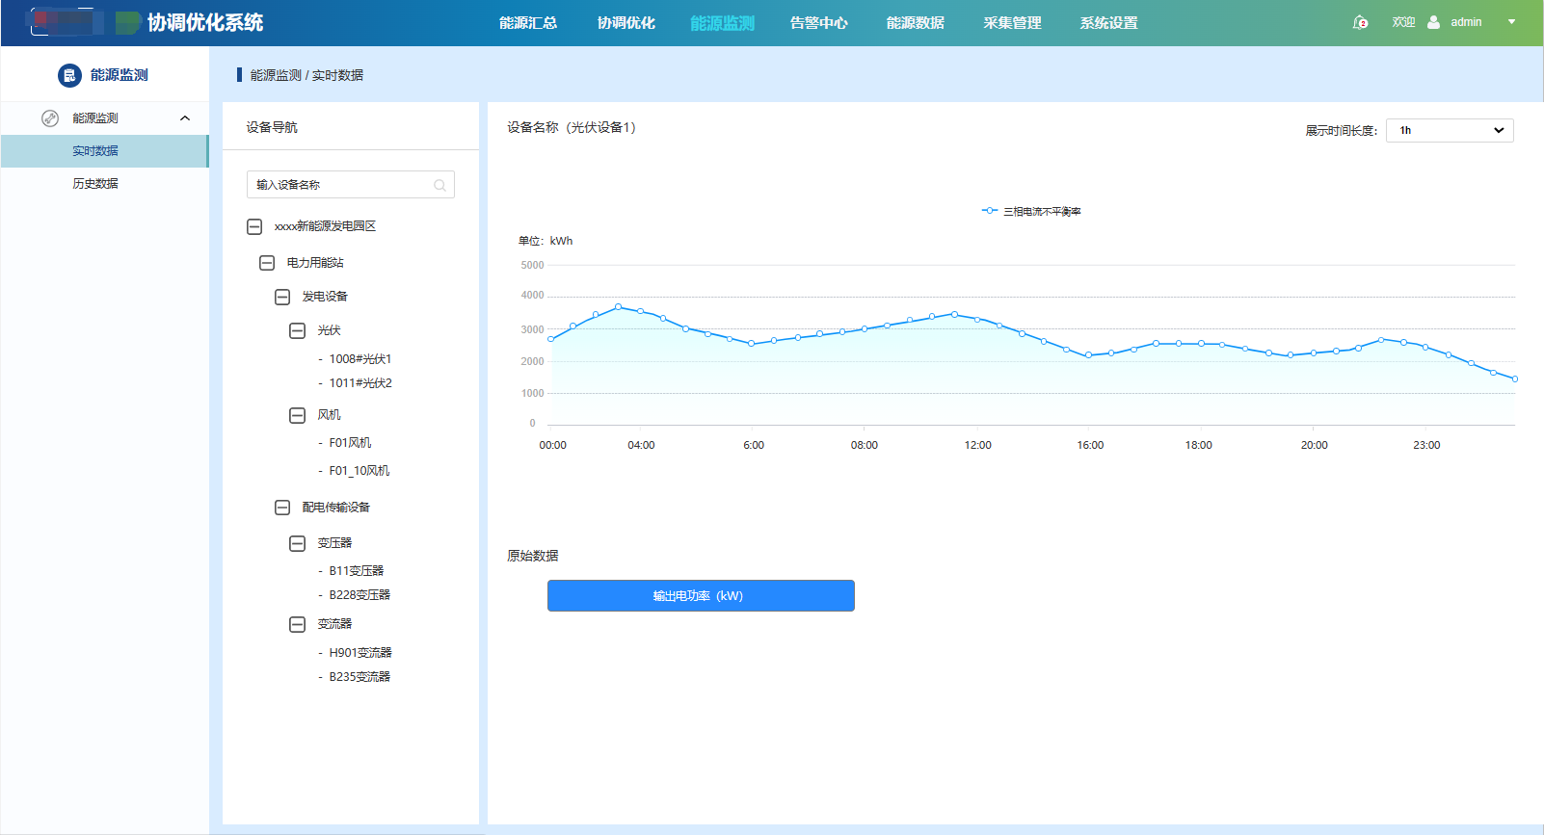
Task: Collapse the 配电传输设备 tree node
Action: 282,508
